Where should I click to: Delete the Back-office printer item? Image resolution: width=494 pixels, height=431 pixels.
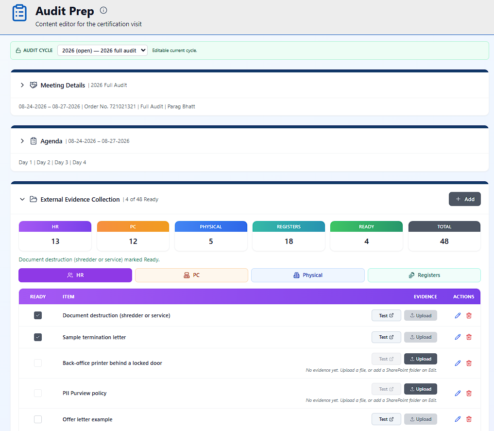point(469,363)
